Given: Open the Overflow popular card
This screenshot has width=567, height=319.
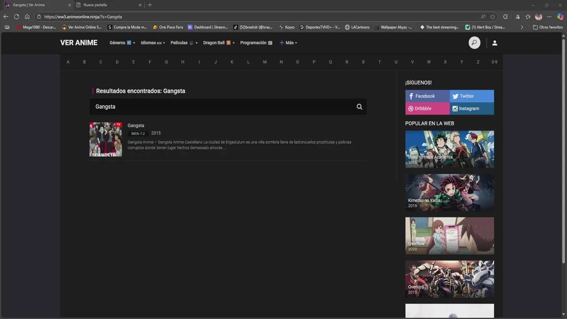Looking at the screenshot, I should tap(450, 236).
